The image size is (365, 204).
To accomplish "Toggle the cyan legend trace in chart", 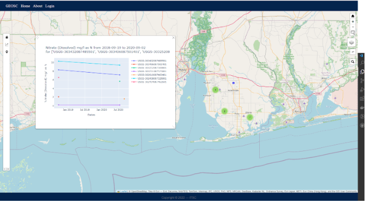I will point(149,78).
